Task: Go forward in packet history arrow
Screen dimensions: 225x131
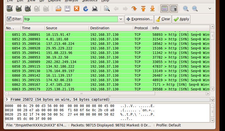Action: 125,9
